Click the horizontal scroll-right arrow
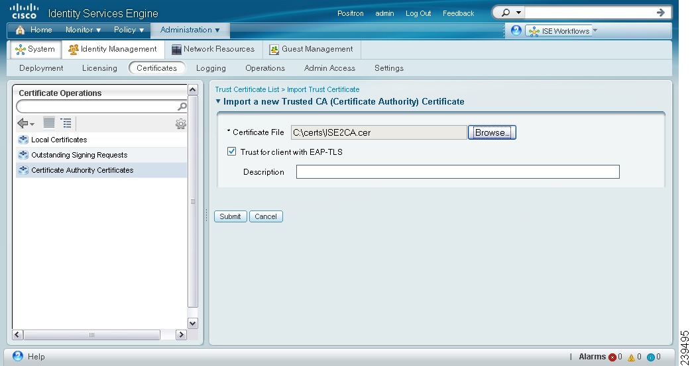 point(181,335)
